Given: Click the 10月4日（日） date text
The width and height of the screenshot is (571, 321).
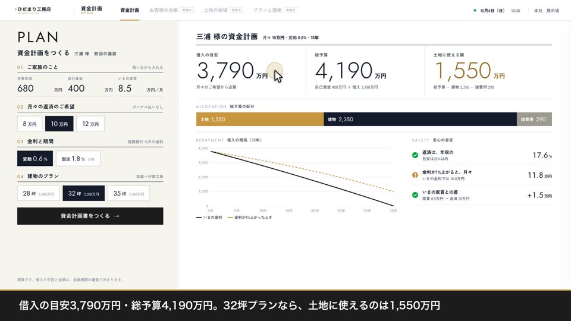Looking at the screenshot, I should [x=492, y=11].
